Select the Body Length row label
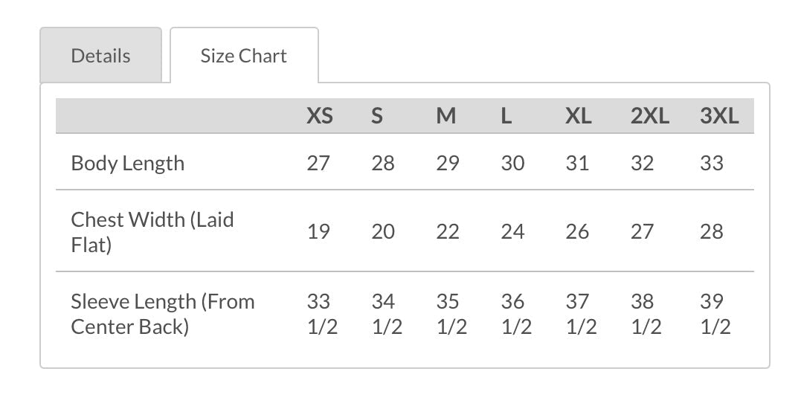The height and width of the screenshot is (412, 801). pyautogui.click(x=128, y=164)
